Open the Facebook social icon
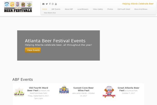The image size is (157, 105). coord(50,4)
